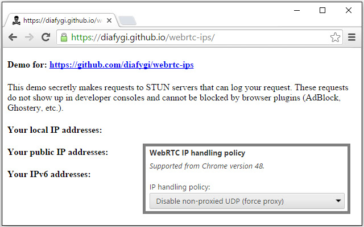Open the github.com/diafygi/webrtc-ips link

[122, 65]
